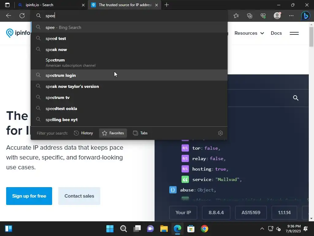The width and height of the screenshot is (314, 236).
Task: Open the profile avatar icon
Action: tap(277, 15)
